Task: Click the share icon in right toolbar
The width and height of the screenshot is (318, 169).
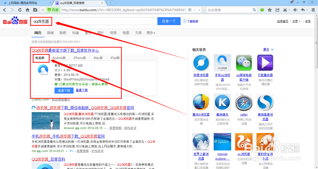Action: coord(277,10)
